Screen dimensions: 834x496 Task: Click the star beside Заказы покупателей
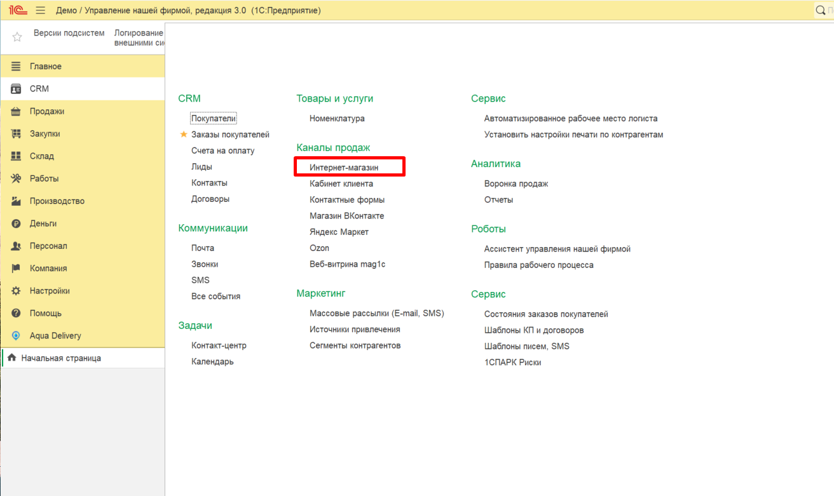point(184,135)
